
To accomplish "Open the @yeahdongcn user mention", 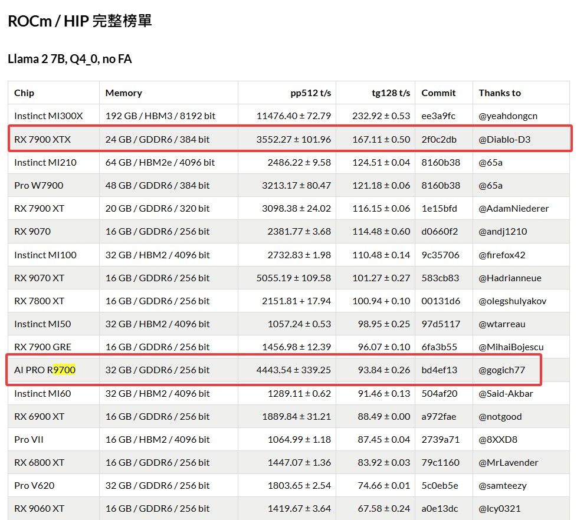I will click(x=508, y=116).
